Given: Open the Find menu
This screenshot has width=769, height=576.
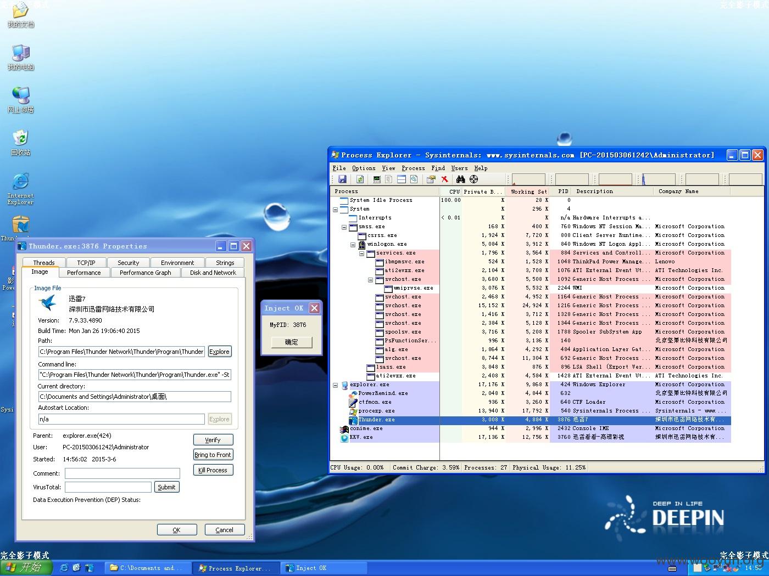Looking at the screenshot, I should coord(438,168).
